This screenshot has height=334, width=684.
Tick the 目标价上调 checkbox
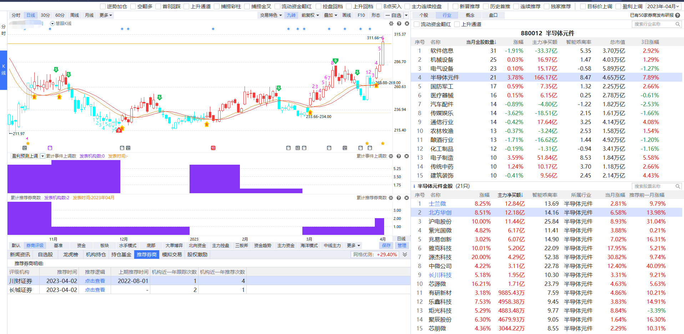coord(583,6)
